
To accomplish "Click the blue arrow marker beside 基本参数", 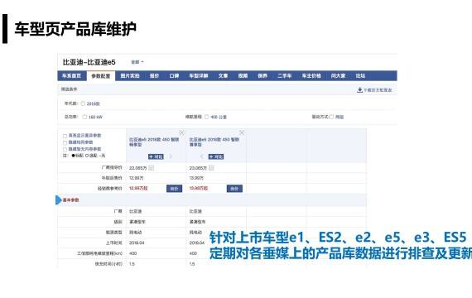I will coord(59,199).
